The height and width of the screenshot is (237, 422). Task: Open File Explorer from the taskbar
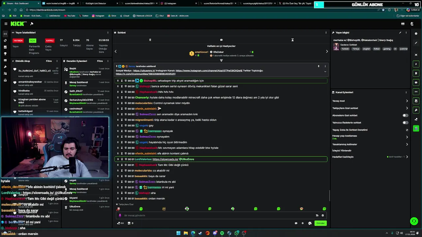click(x=186, y=233)
